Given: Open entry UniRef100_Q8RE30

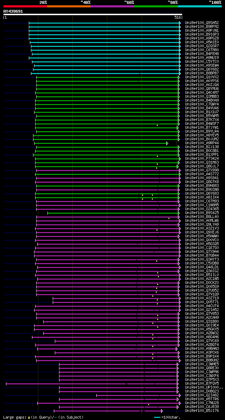Looking at the screenshot, I should (202, 368).
